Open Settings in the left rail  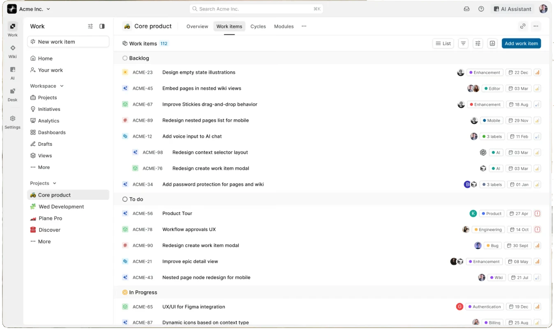(13, 122)
